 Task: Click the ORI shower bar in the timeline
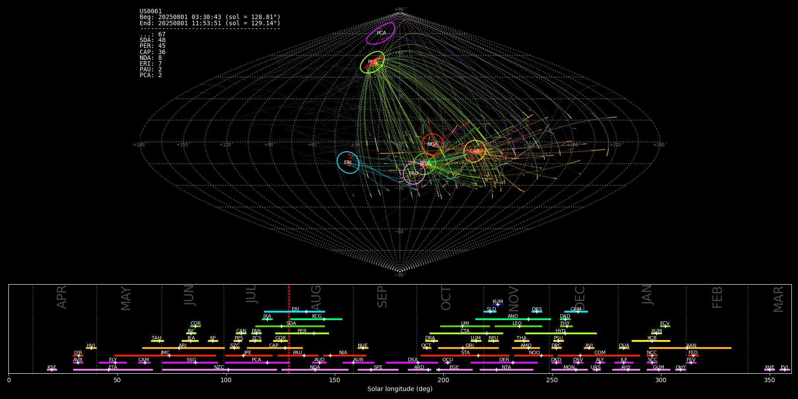[468, 348]
